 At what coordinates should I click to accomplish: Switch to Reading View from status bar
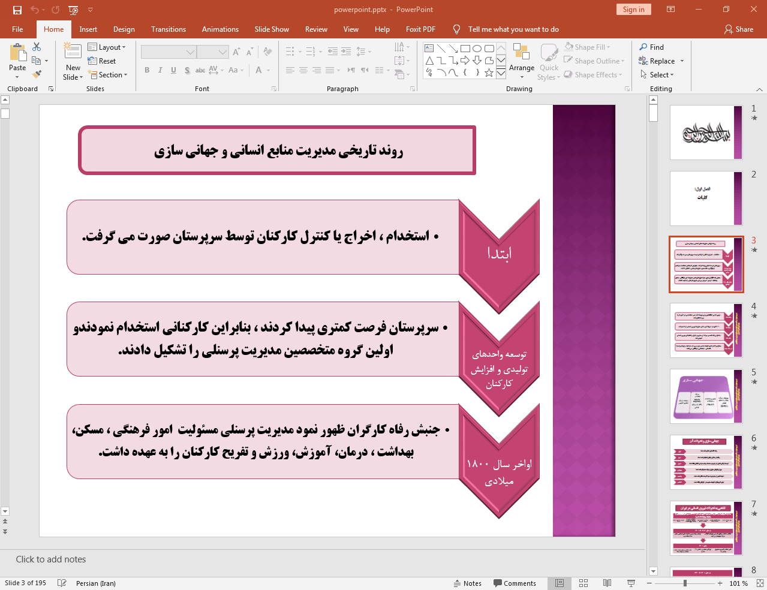coord(607,583)
